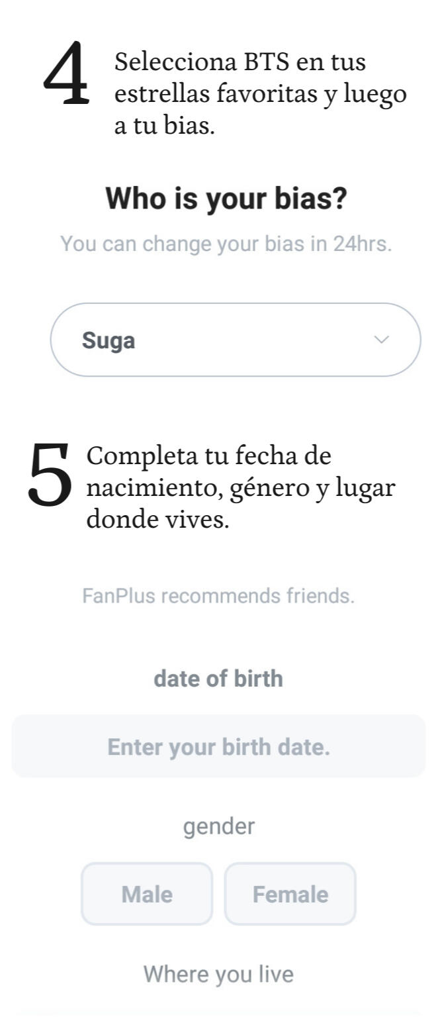Click the birth date input field
Viewport: 442px width, 1023px height.
218,746
